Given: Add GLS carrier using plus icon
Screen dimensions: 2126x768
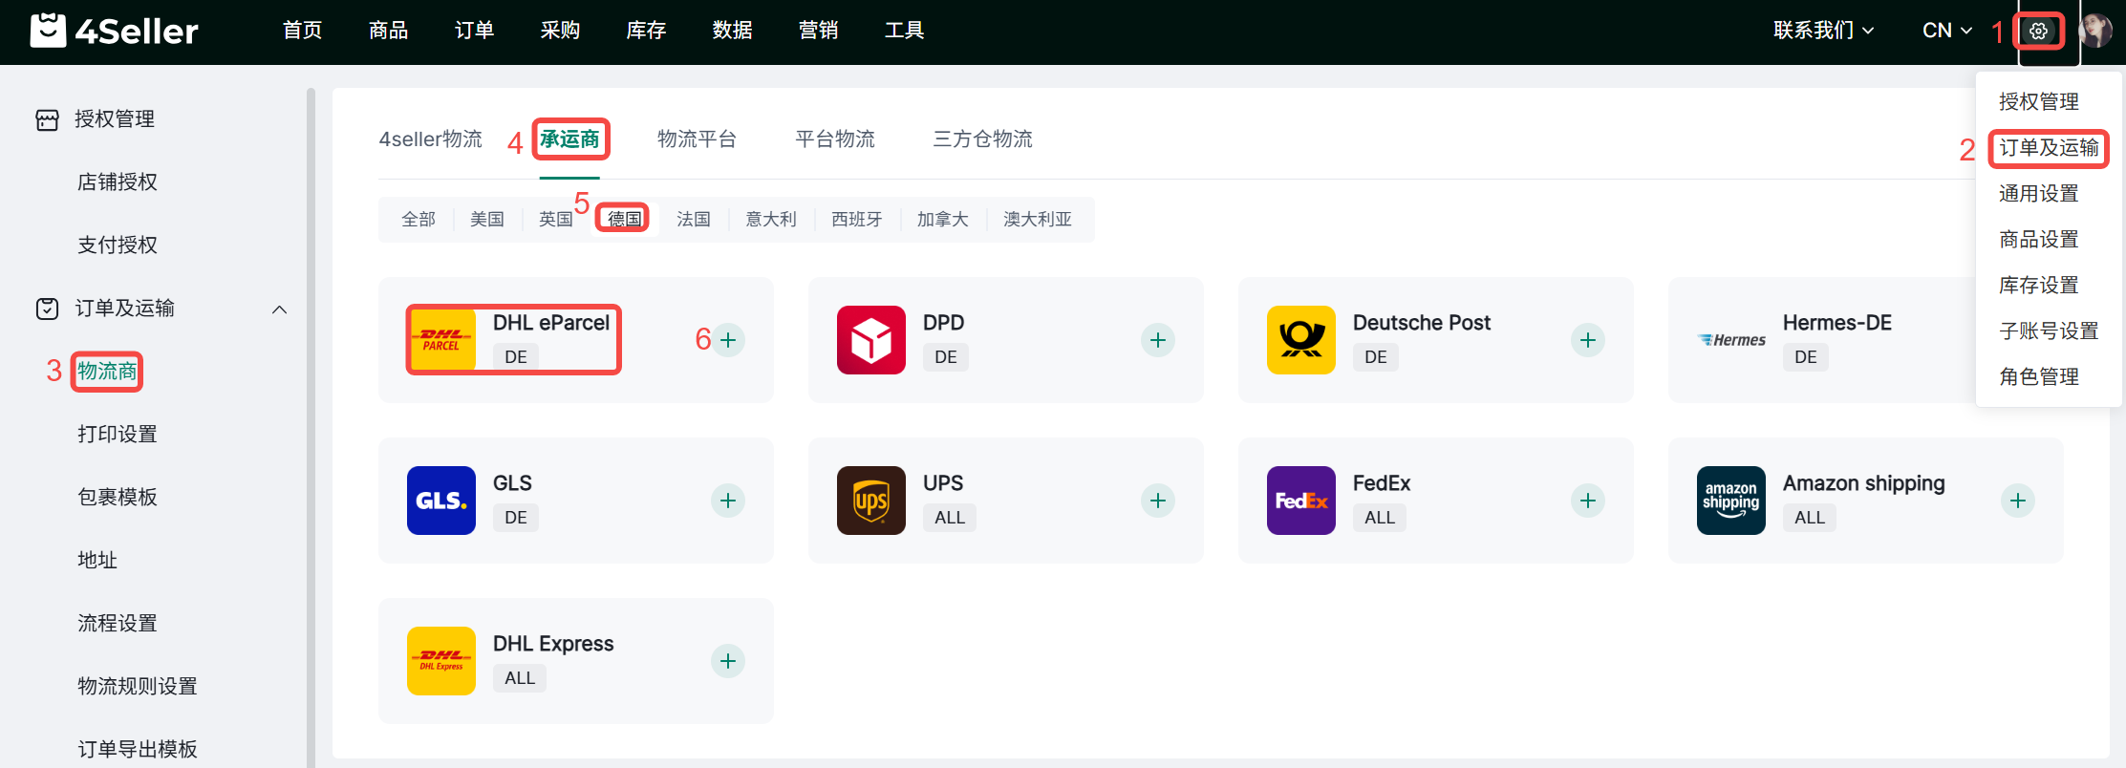Looking at the screenshot, I should [728, 501].
